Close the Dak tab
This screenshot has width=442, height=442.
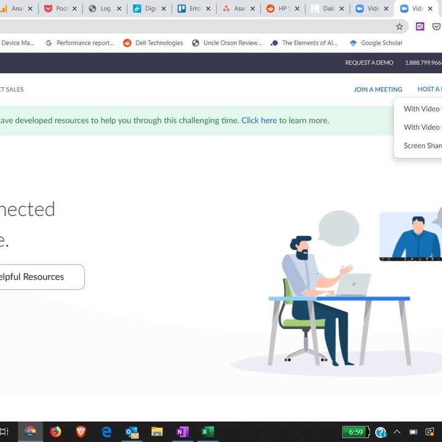point(342,9)
